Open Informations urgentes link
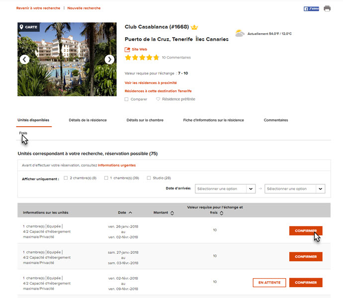343x298 pixels. pos(117,165)
